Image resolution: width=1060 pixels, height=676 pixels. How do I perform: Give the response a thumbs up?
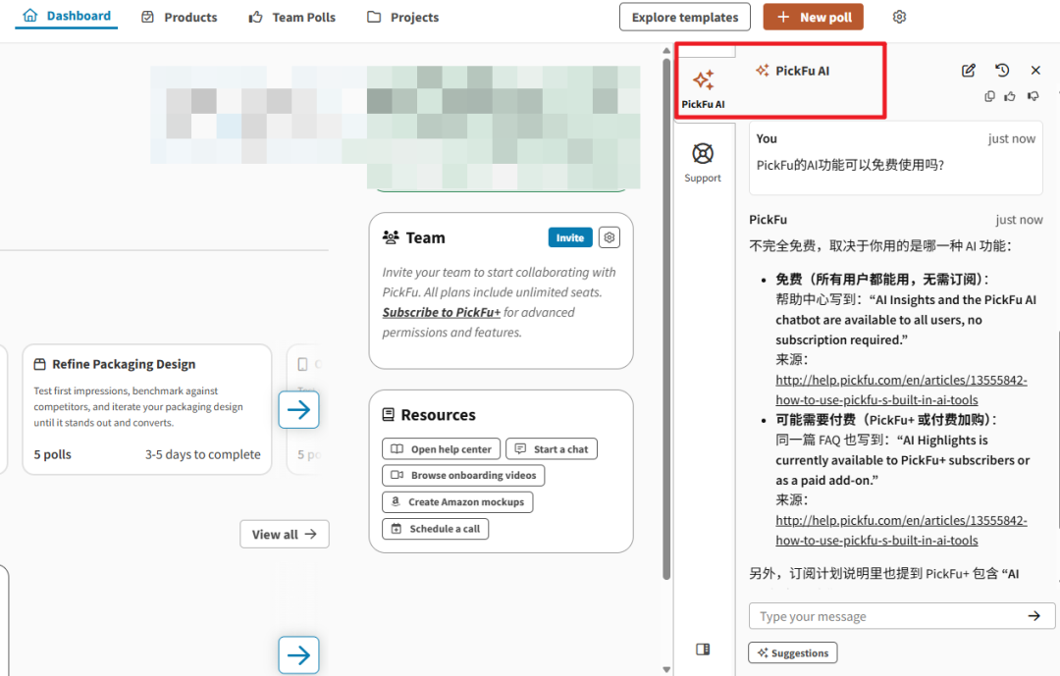1010,96
